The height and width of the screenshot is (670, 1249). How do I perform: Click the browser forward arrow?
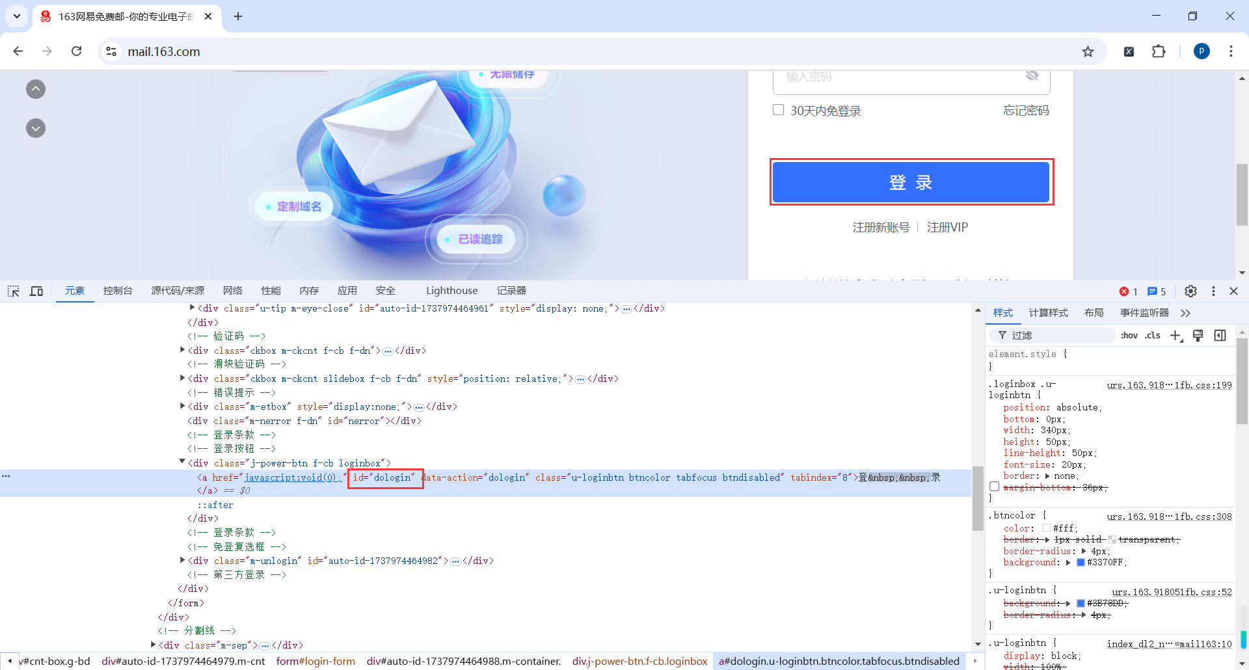[x=47, y=51]
